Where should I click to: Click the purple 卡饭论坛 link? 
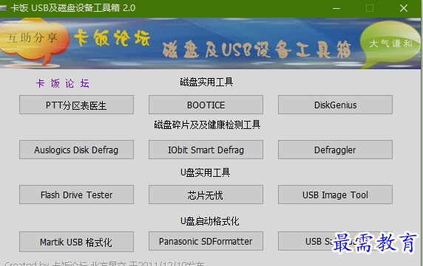(63, 83)
